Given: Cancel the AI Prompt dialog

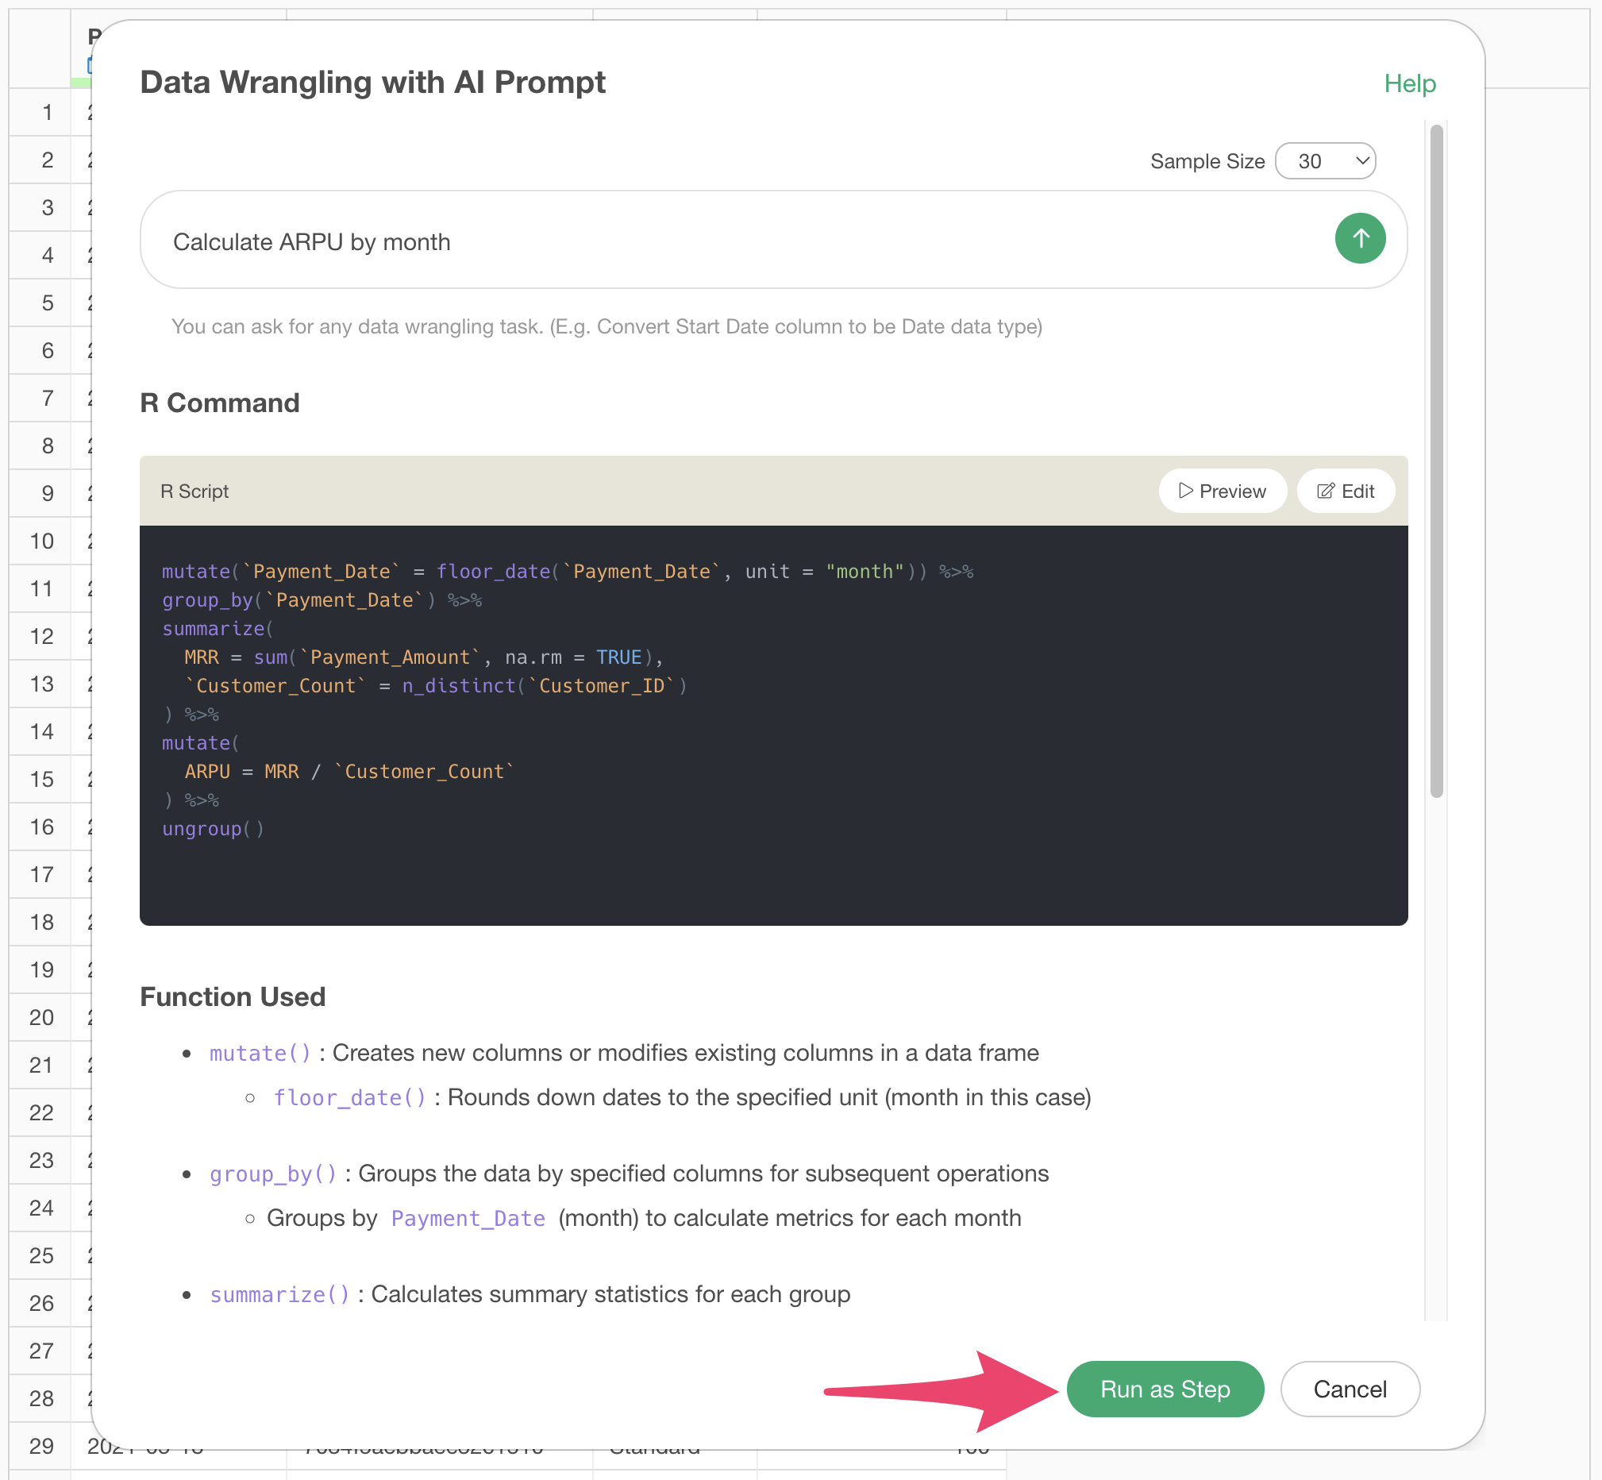Looking at the screenshot, I should pos(1349,1389).
